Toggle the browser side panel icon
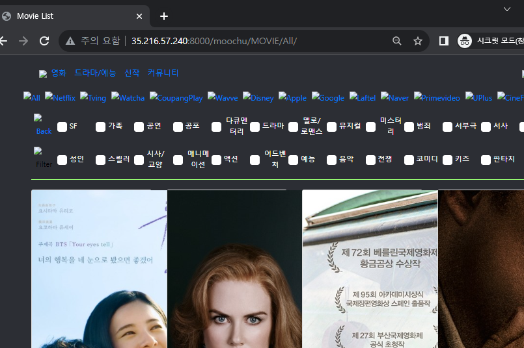 (x=444, y=41)
